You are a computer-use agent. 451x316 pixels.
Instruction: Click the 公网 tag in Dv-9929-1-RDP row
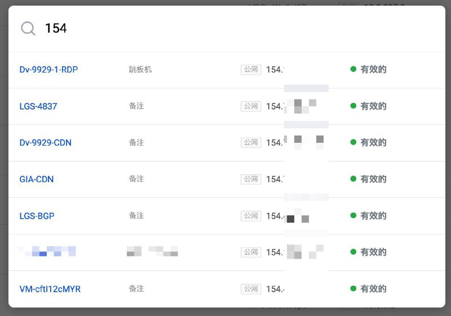251,70
